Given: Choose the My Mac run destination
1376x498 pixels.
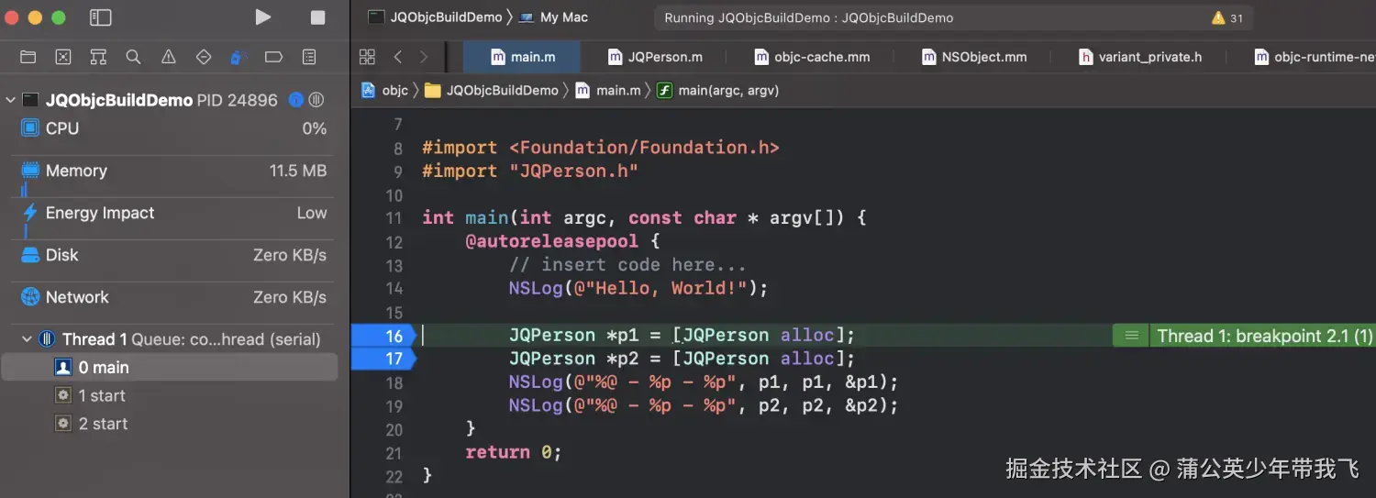Looking at the screenshot, I should pyautogui.click(x=553, y=17).
